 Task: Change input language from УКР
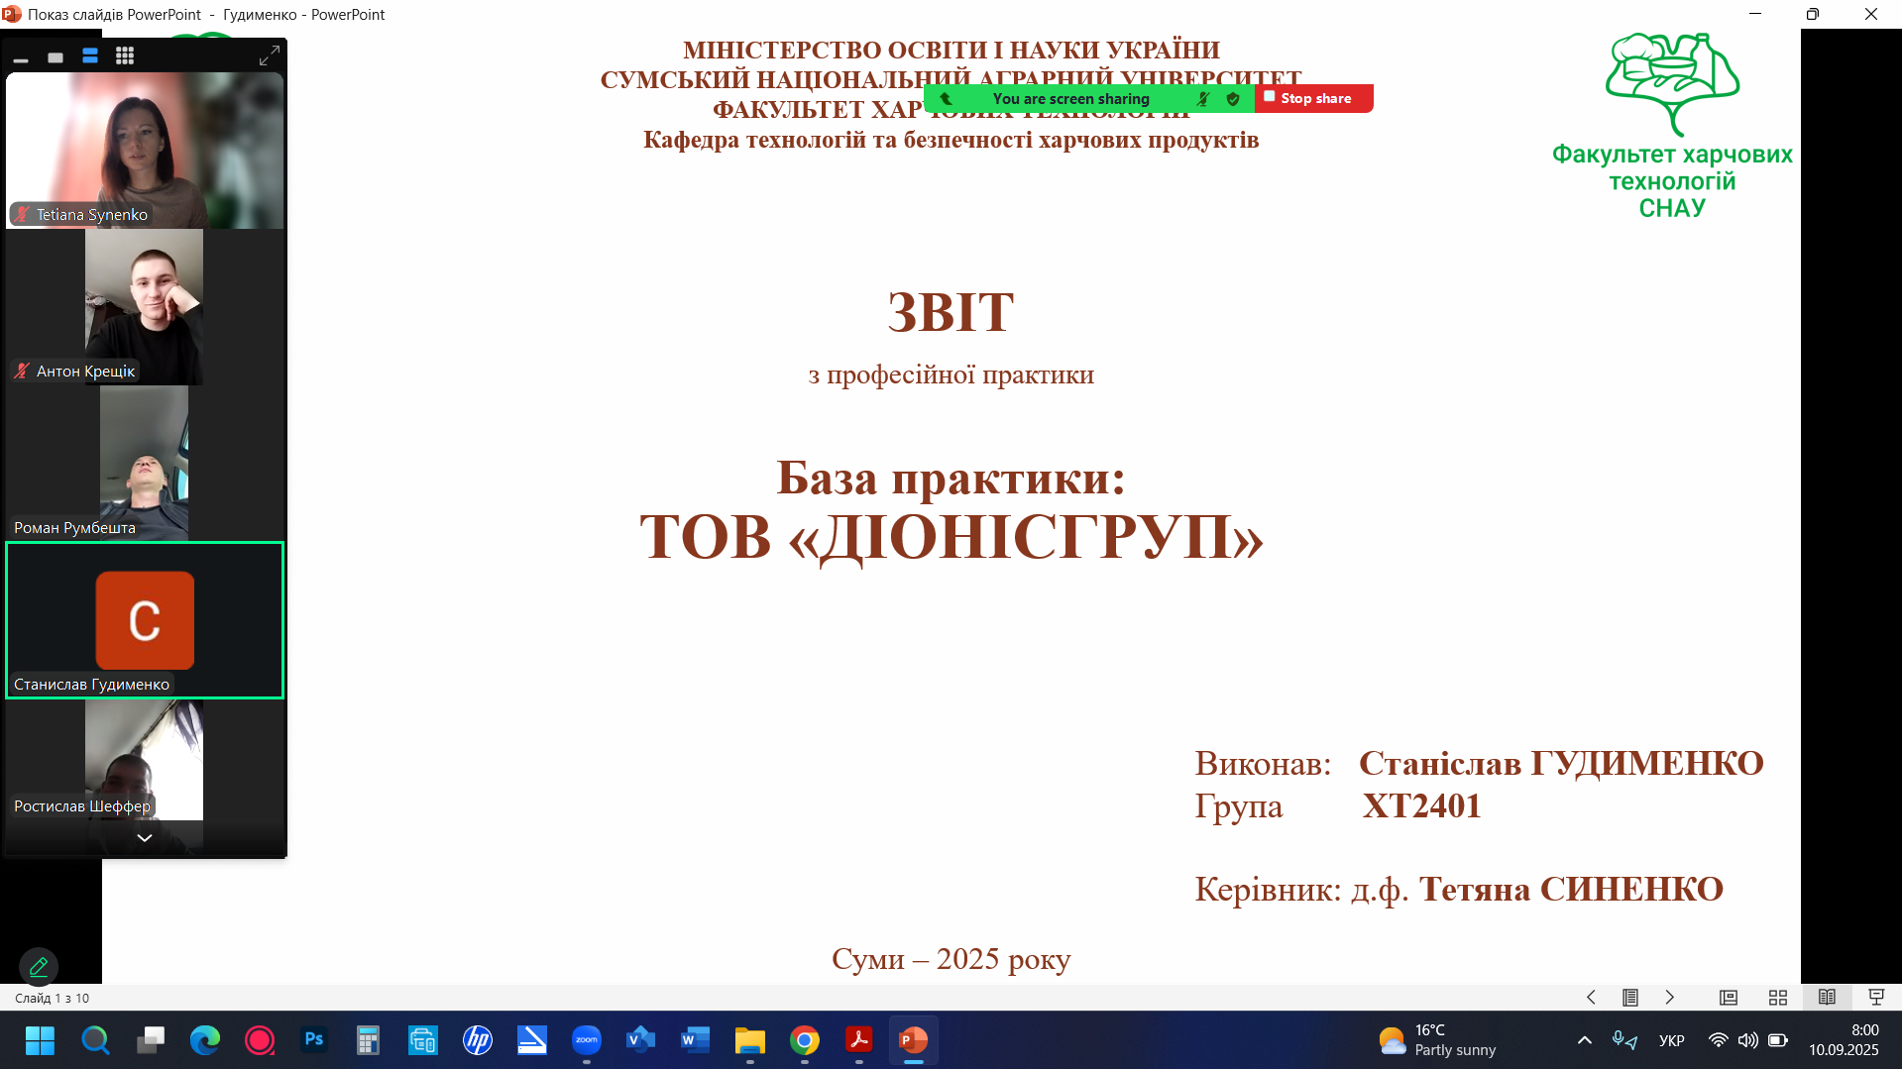[x=1672, y=1040]
